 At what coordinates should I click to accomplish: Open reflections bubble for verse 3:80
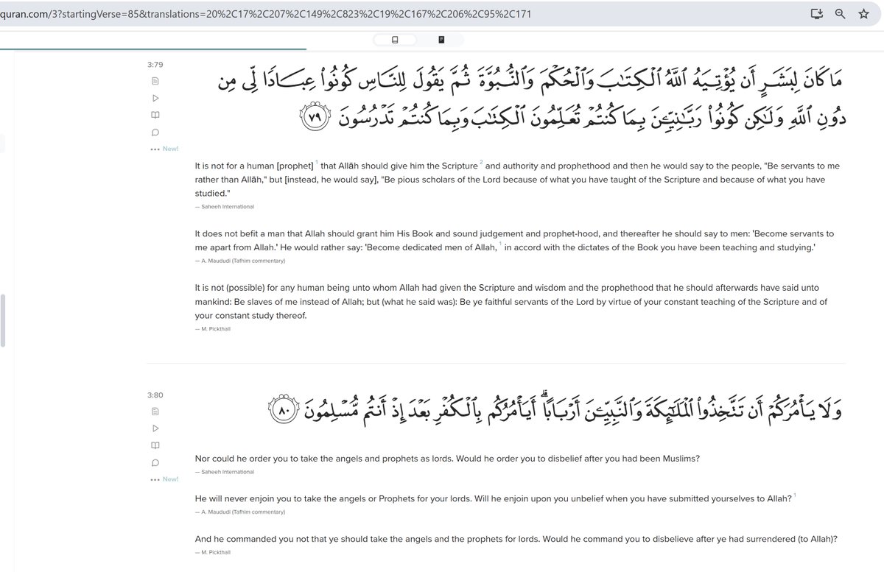tap(155, 463)
